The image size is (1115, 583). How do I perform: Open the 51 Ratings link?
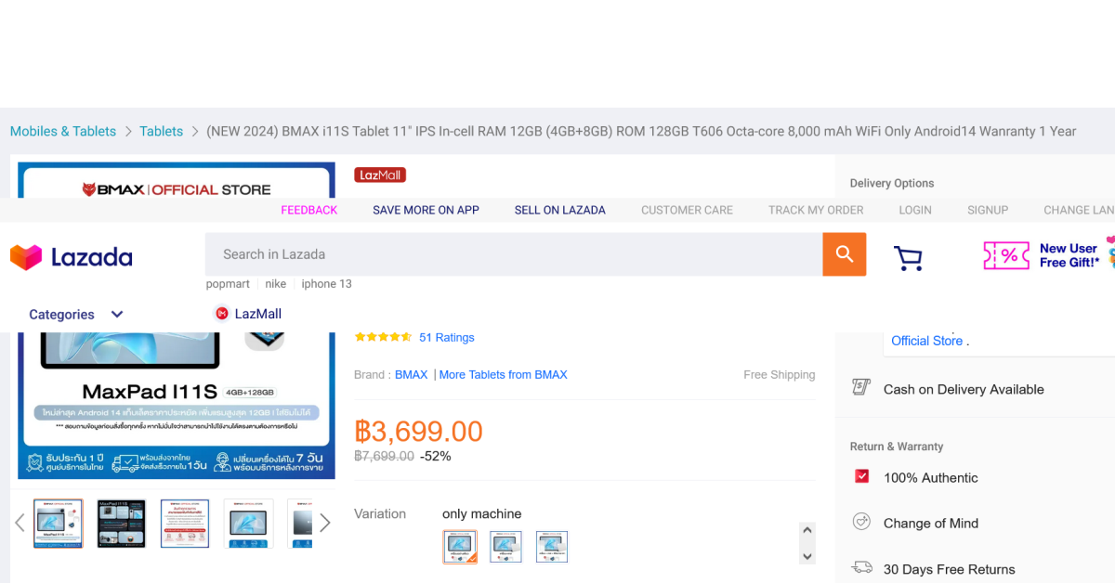[446, 338]
